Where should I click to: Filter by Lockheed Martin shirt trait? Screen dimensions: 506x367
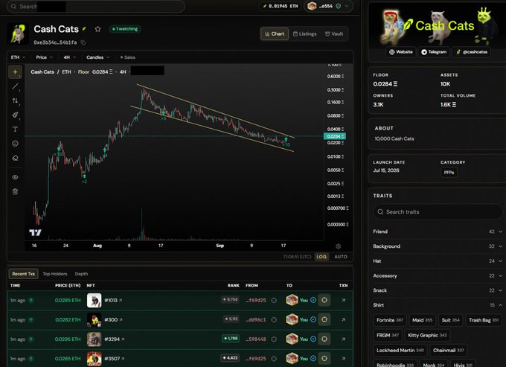pos(400,350)
